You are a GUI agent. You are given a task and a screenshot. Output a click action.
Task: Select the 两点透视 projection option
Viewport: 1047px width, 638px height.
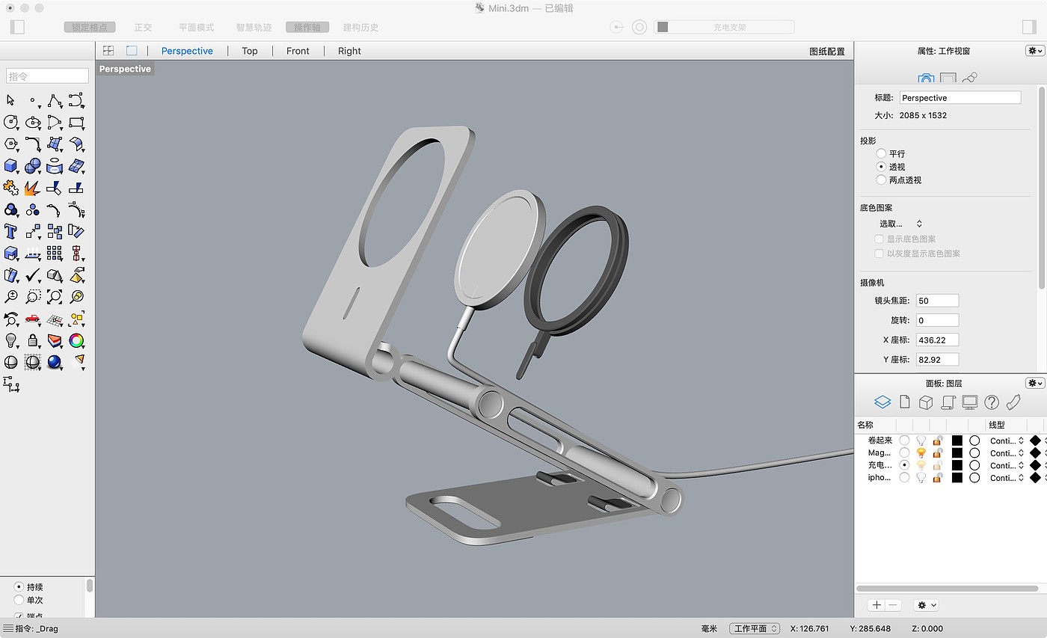pyautogui.click(x=881, y=180)
